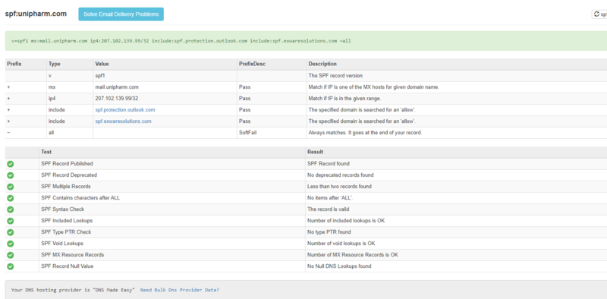Viewport: 607px width, 299px height.
Task: Click 'Number of void lookups is OK' result
Action: (x=341, y=244)
